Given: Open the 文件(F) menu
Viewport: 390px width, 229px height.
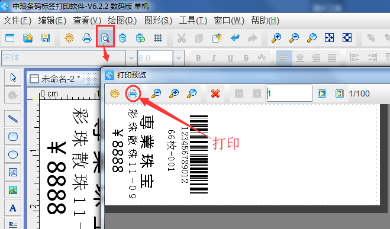Looking at the screenshot, I should (x=17, y=20).
